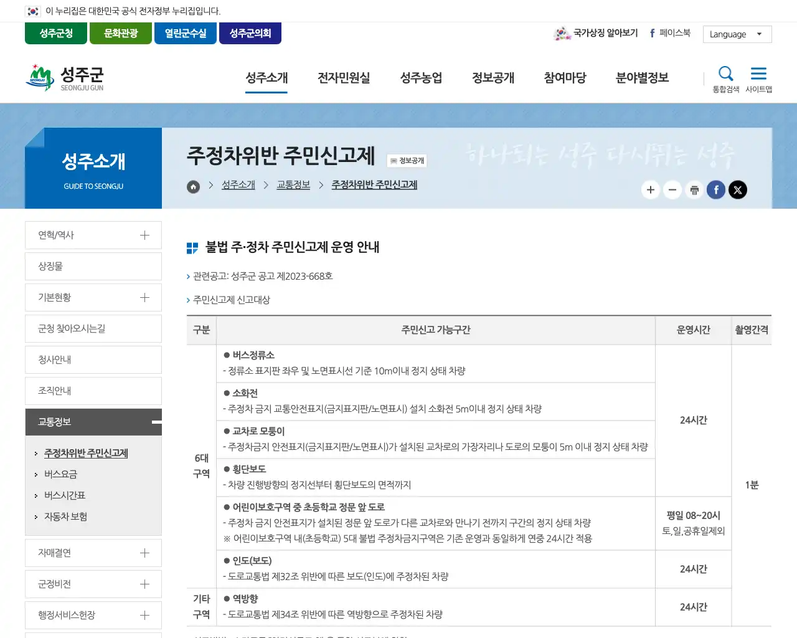Open the 페이스북 link in header
Image resolution: width=797 pixels, height=638 pixels.
670,33
